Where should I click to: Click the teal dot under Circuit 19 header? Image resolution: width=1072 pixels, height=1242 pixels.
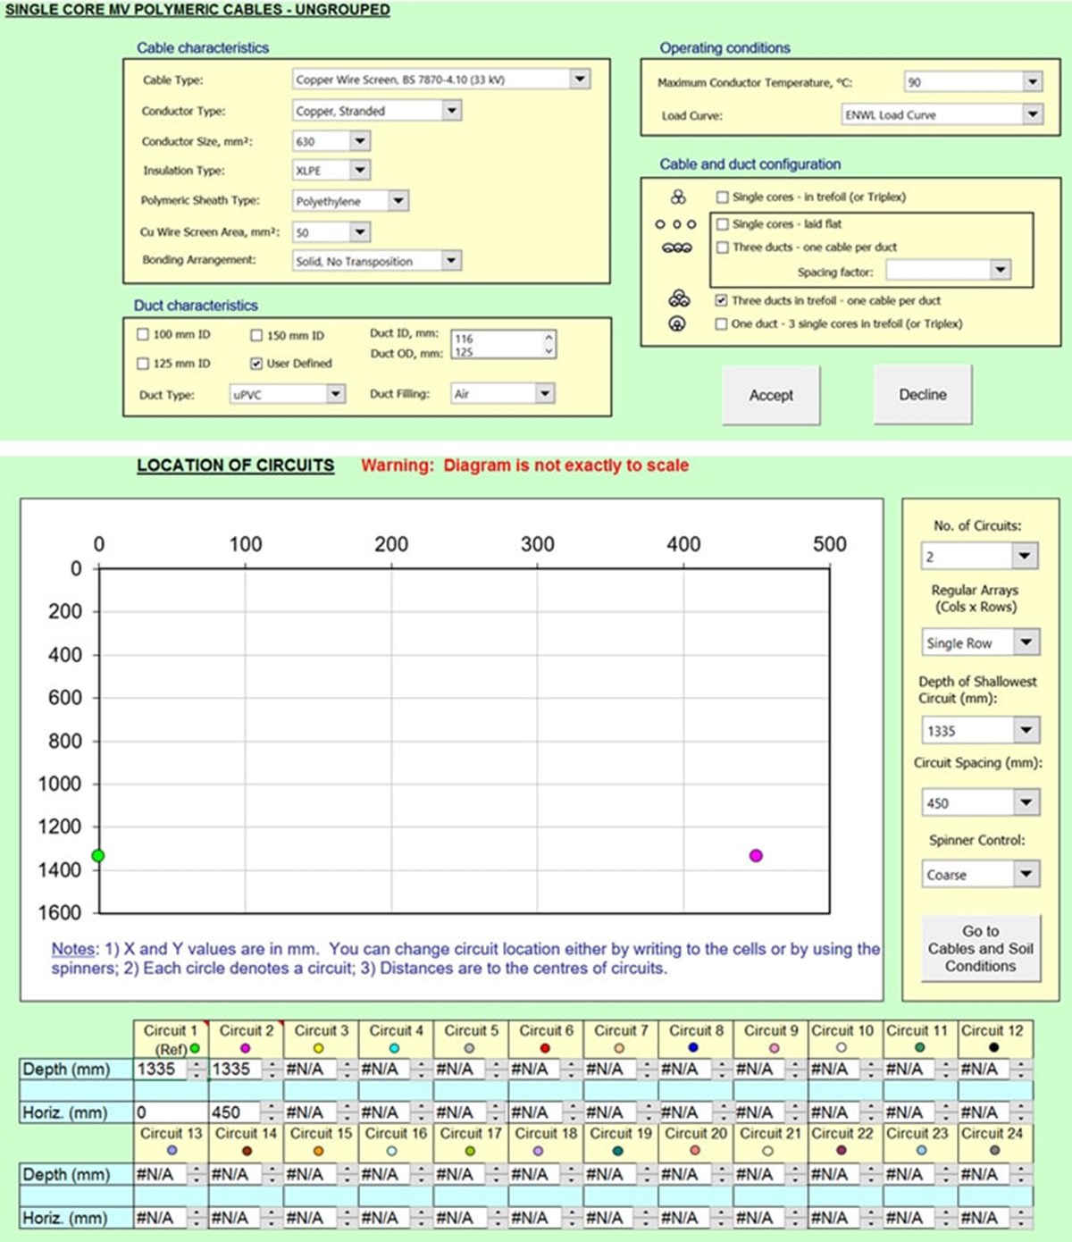click(x=617, y=1151)
